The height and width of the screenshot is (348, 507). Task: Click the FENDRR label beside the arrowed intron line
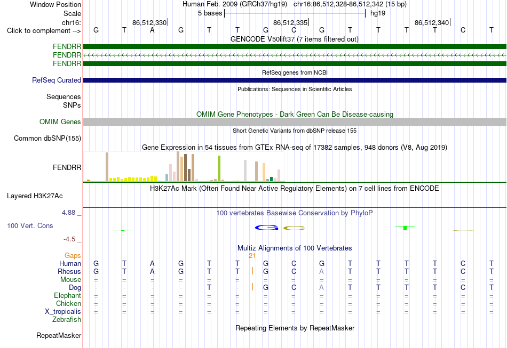(67, 55)
